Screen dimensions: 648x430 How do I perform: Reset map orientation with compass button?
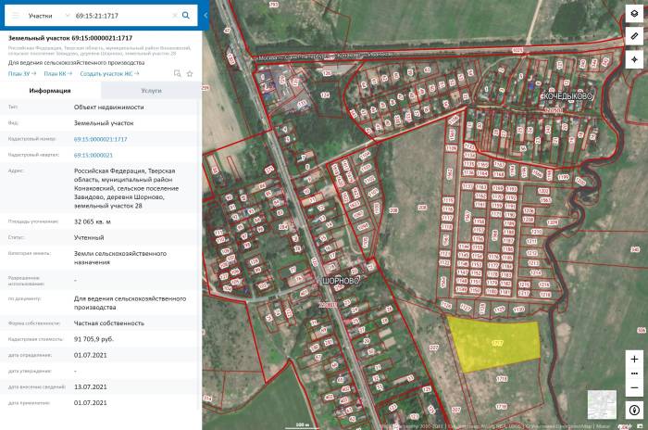pyautogui.click(x=634, y=411)
